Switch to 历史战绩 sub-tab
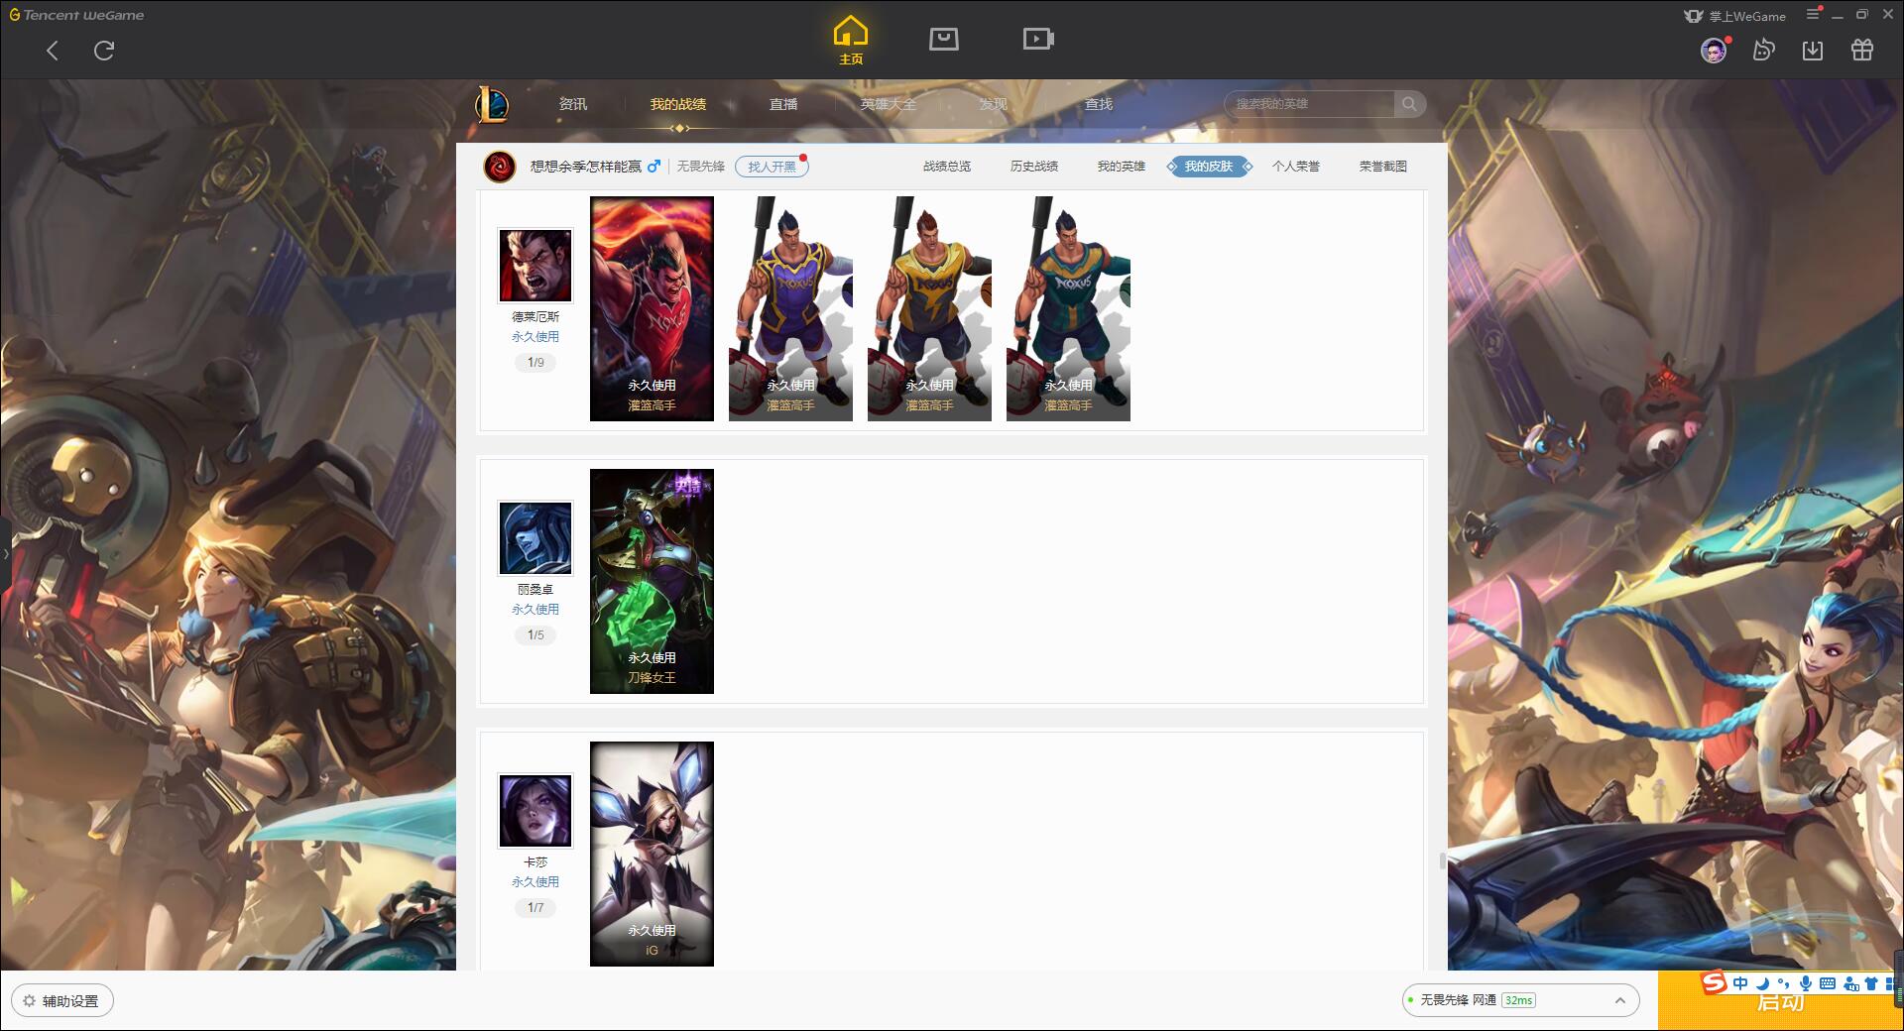 pyautogui.click(x=1034, y=167)
